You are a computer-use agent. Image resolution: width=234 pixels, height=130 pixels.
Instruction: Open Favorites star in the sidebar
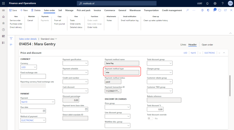3,23
